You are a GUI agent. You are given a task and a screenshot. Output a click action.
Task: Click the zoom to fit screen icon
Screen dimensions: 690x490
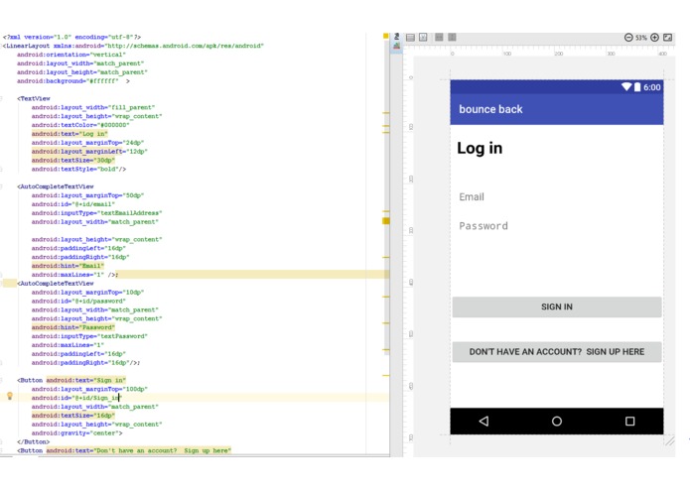pyautogui.click(x=667, y=38)
